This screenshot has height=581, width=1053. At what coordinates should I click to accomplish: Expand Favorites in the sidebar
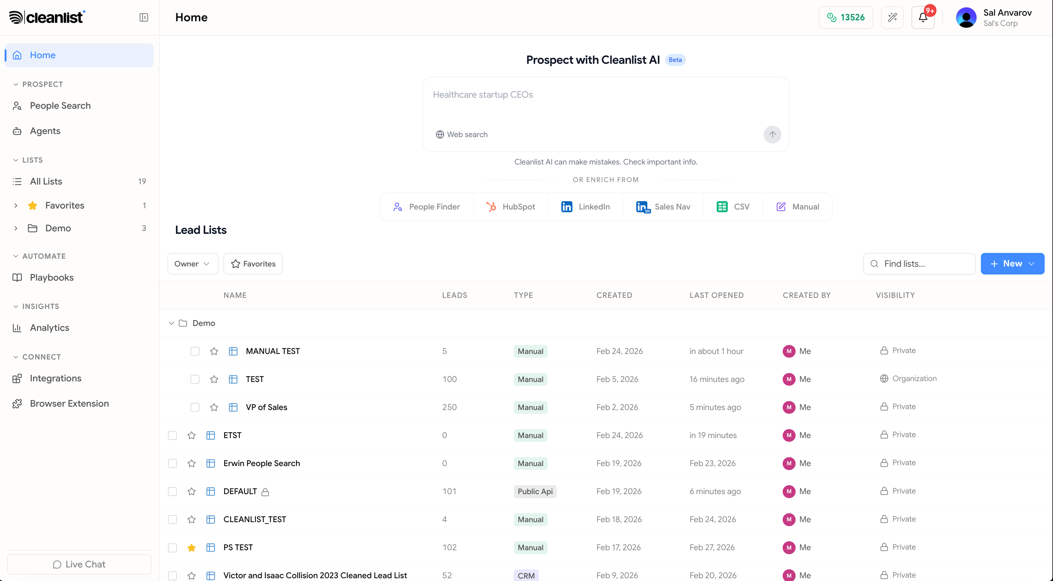[15, 205]
